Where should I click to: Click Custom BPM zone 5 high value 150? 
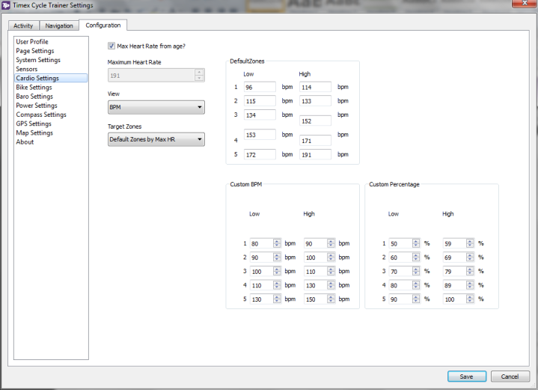click(x=316, y=299)
